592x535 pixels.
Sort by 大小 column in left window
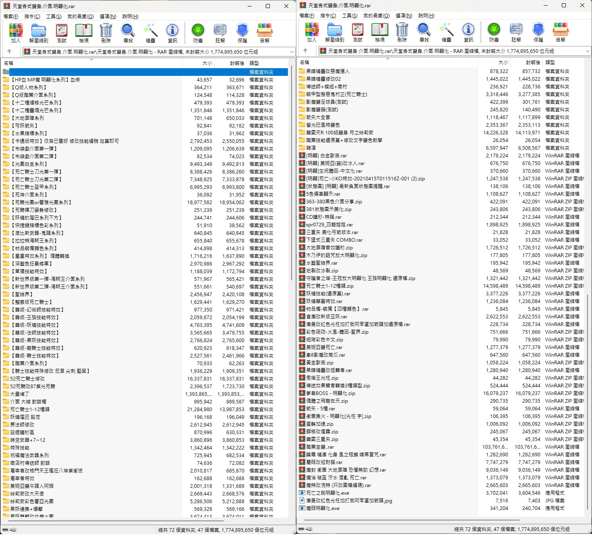click(198, 63)
